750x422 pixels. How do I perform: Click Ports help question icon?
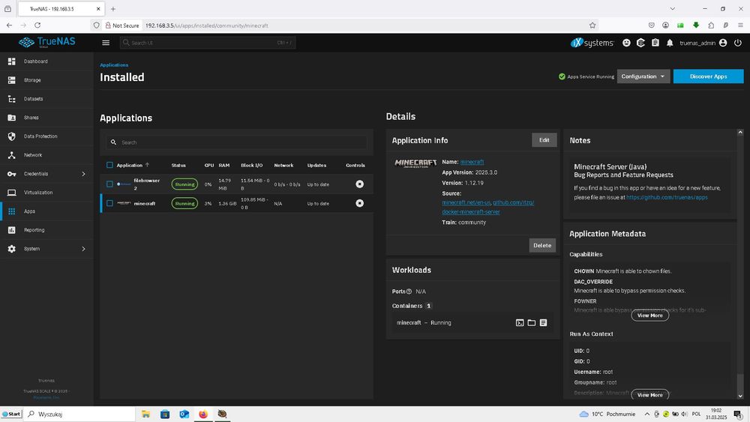409,292
